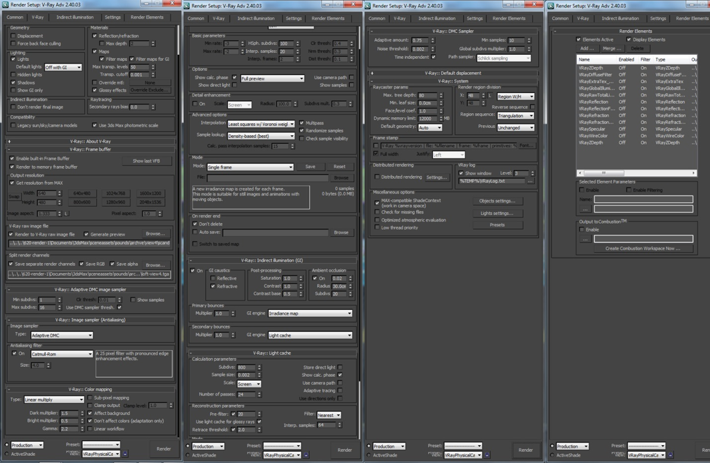Viewport: 710px width, 463px height.
Task: Select the ActiveShade radio button in the leftmost window
Action: 7,453
